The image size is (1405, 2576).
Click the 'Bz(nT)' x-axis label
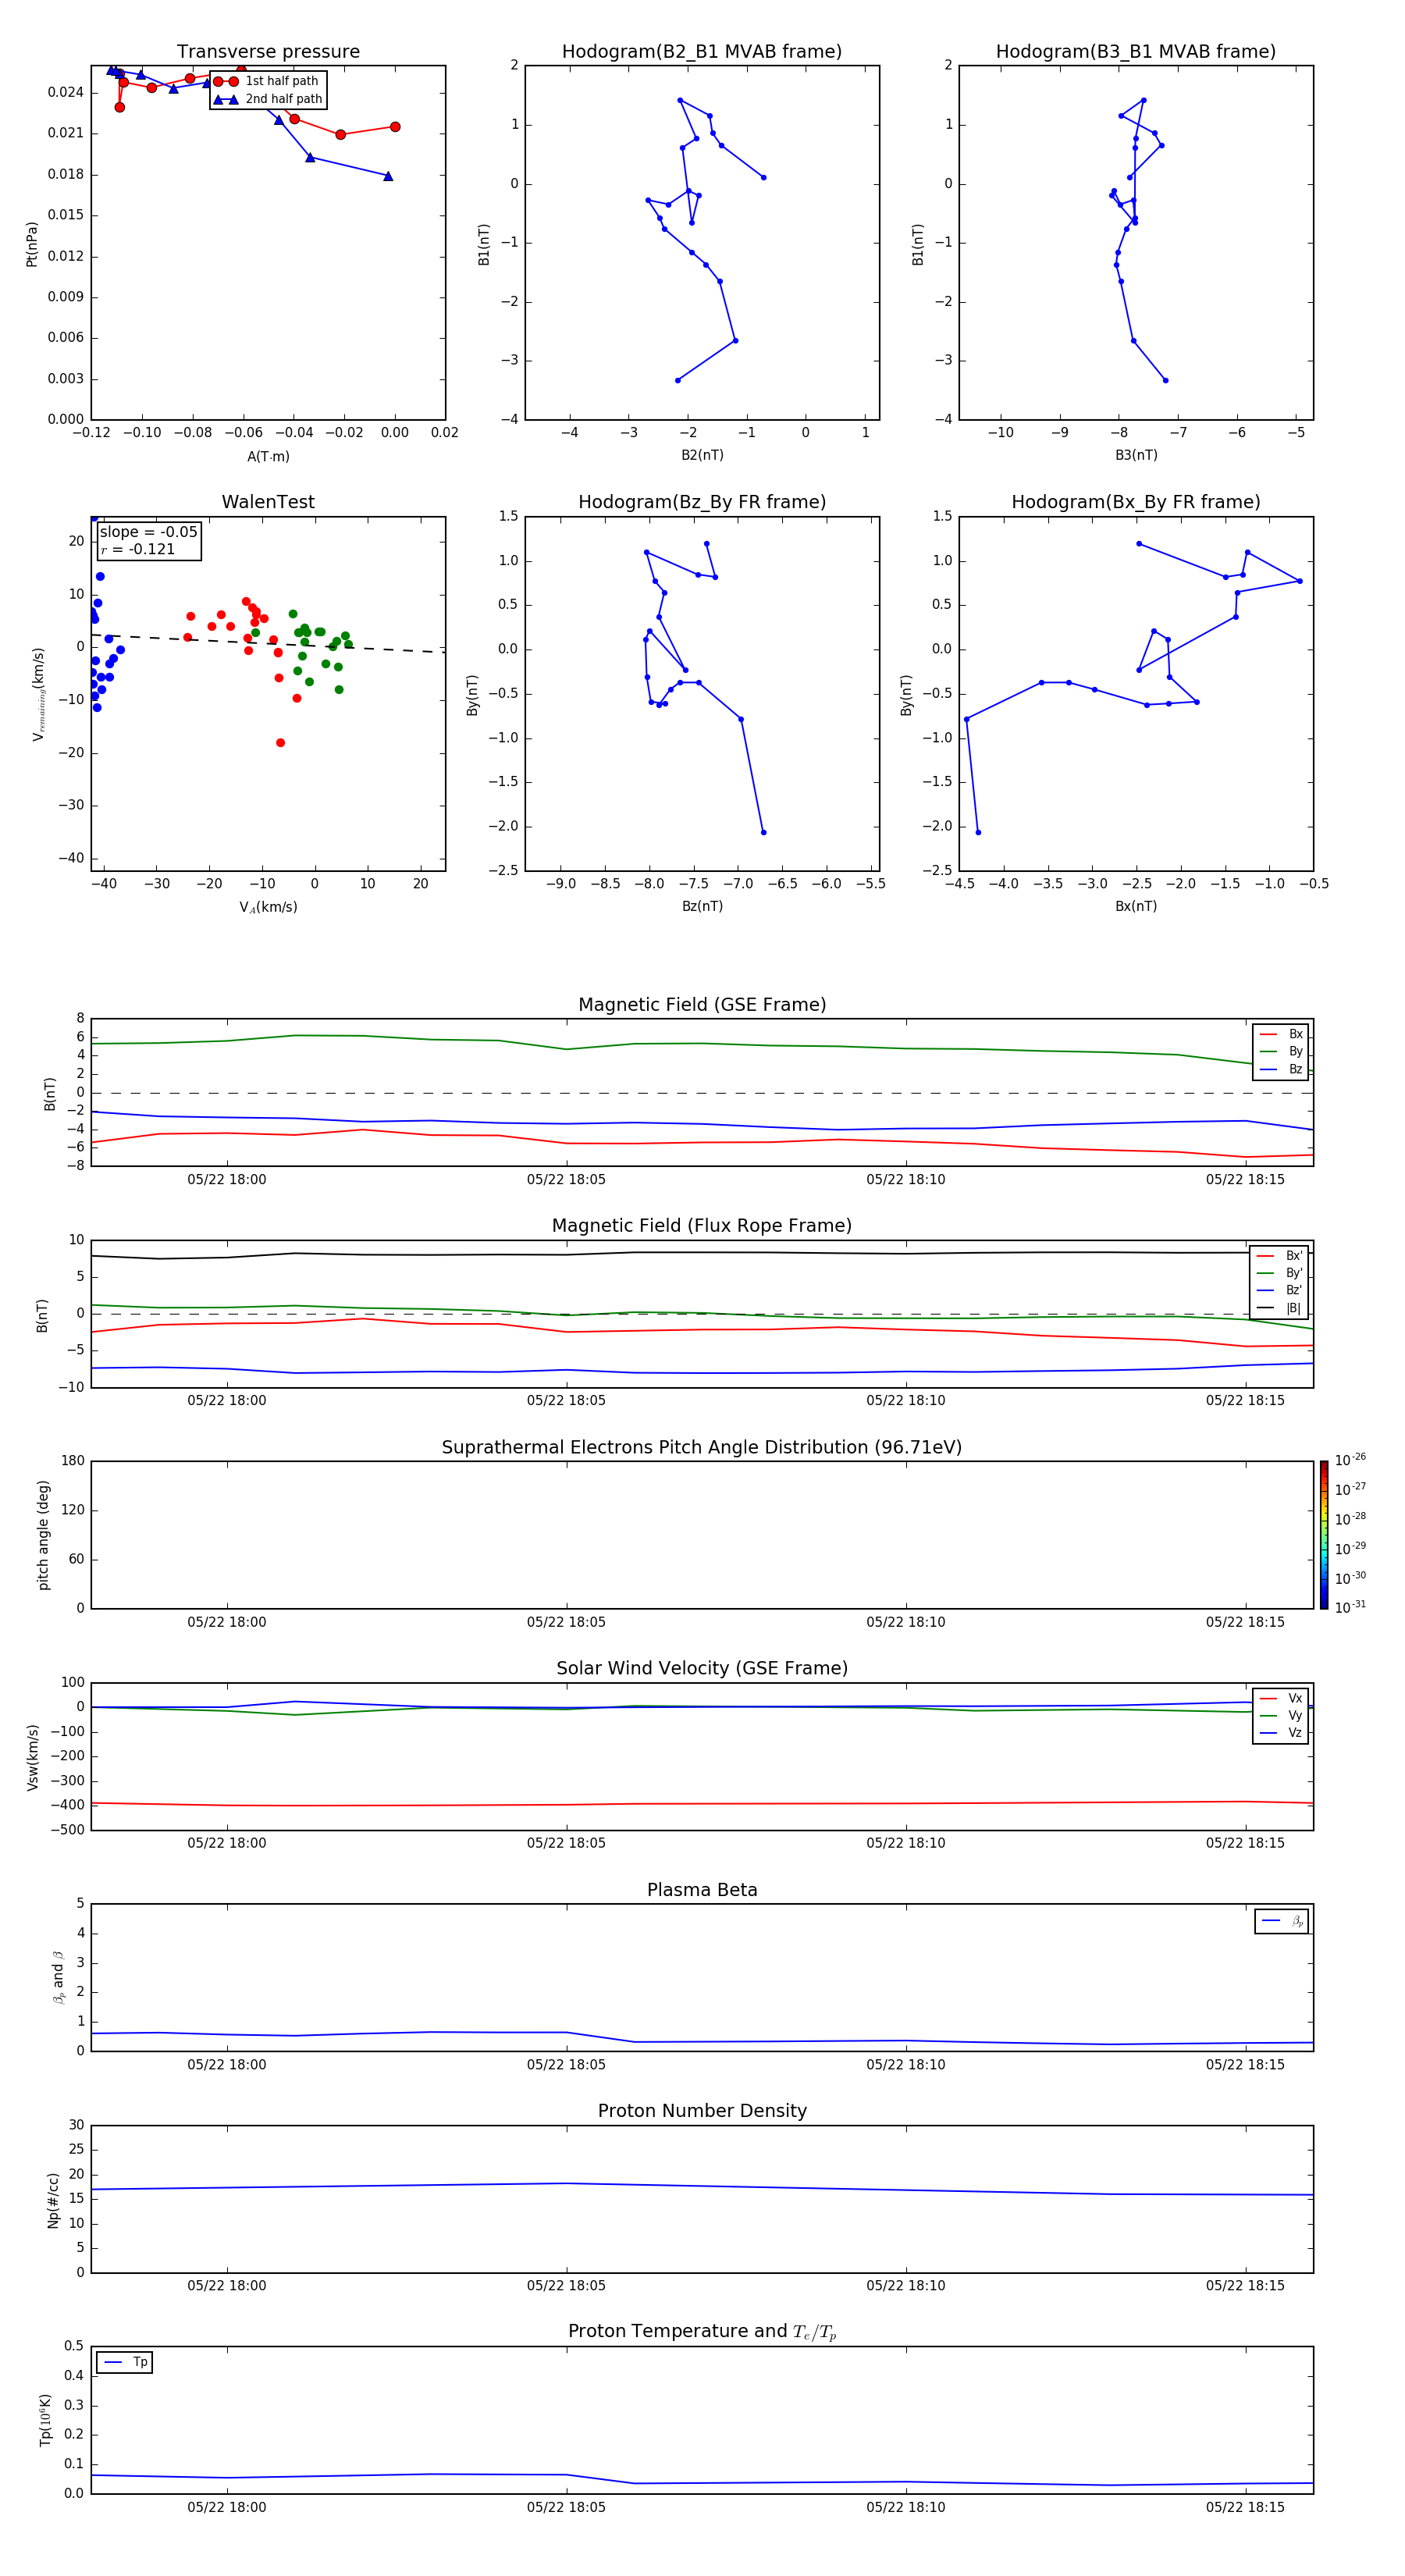702,906
